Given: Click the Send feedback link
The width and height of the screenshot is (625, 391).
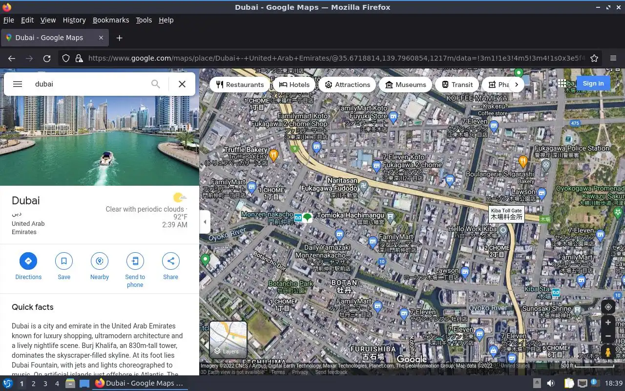Looking at the screenshot, I should pos(331,372).
